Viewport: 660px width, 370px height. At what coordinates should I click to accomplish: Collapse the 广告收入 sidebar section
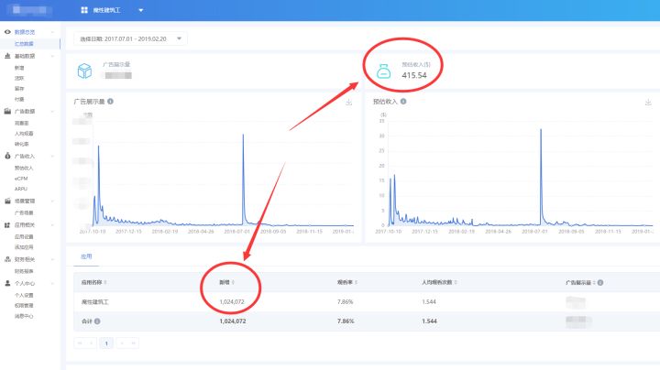[52, 156]
